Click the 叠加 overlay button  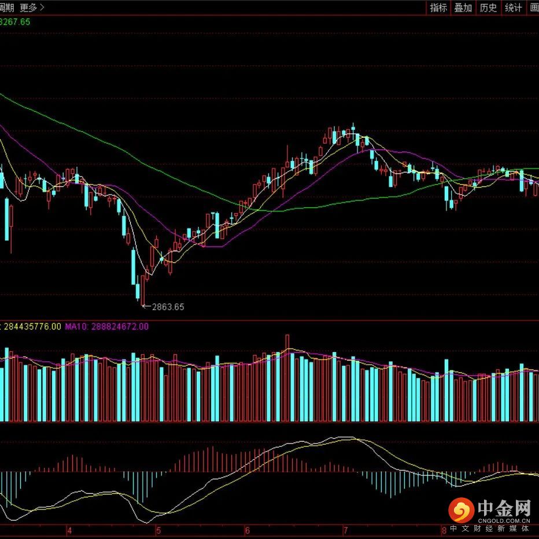[x=463, y=8]
